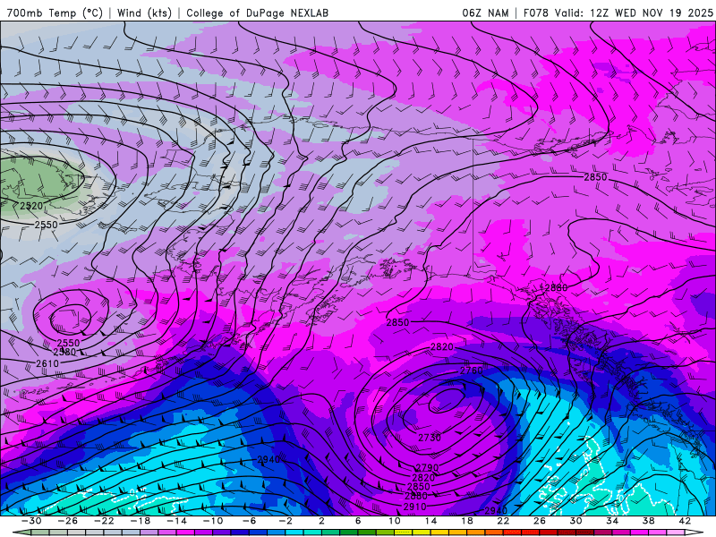Click the "-14" value on the temperature scale
The width and height of the screenshot is (716, 537).
click(x=176, y=521)
